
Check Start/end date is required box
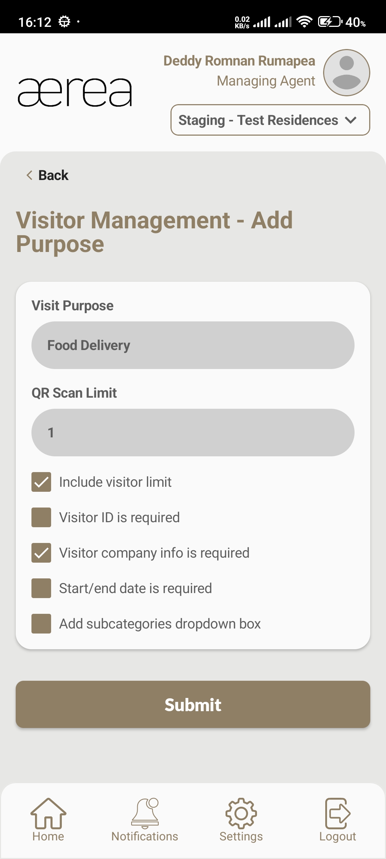pyautogui.click(x=41, y=588)
